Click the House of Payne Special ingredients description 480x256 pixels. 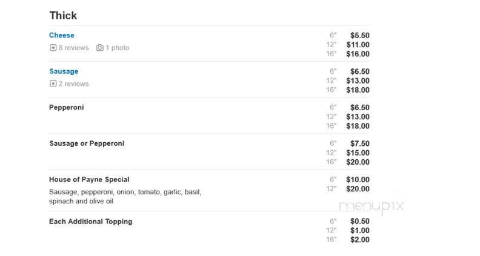(125, 197)
